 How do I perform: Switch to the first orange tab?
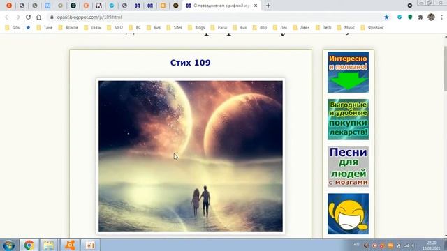tap(9, 6)
